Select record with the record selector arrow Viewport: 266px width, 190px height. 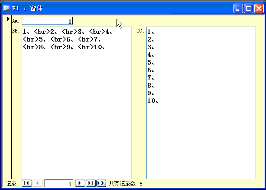click(x=8, y=19)
